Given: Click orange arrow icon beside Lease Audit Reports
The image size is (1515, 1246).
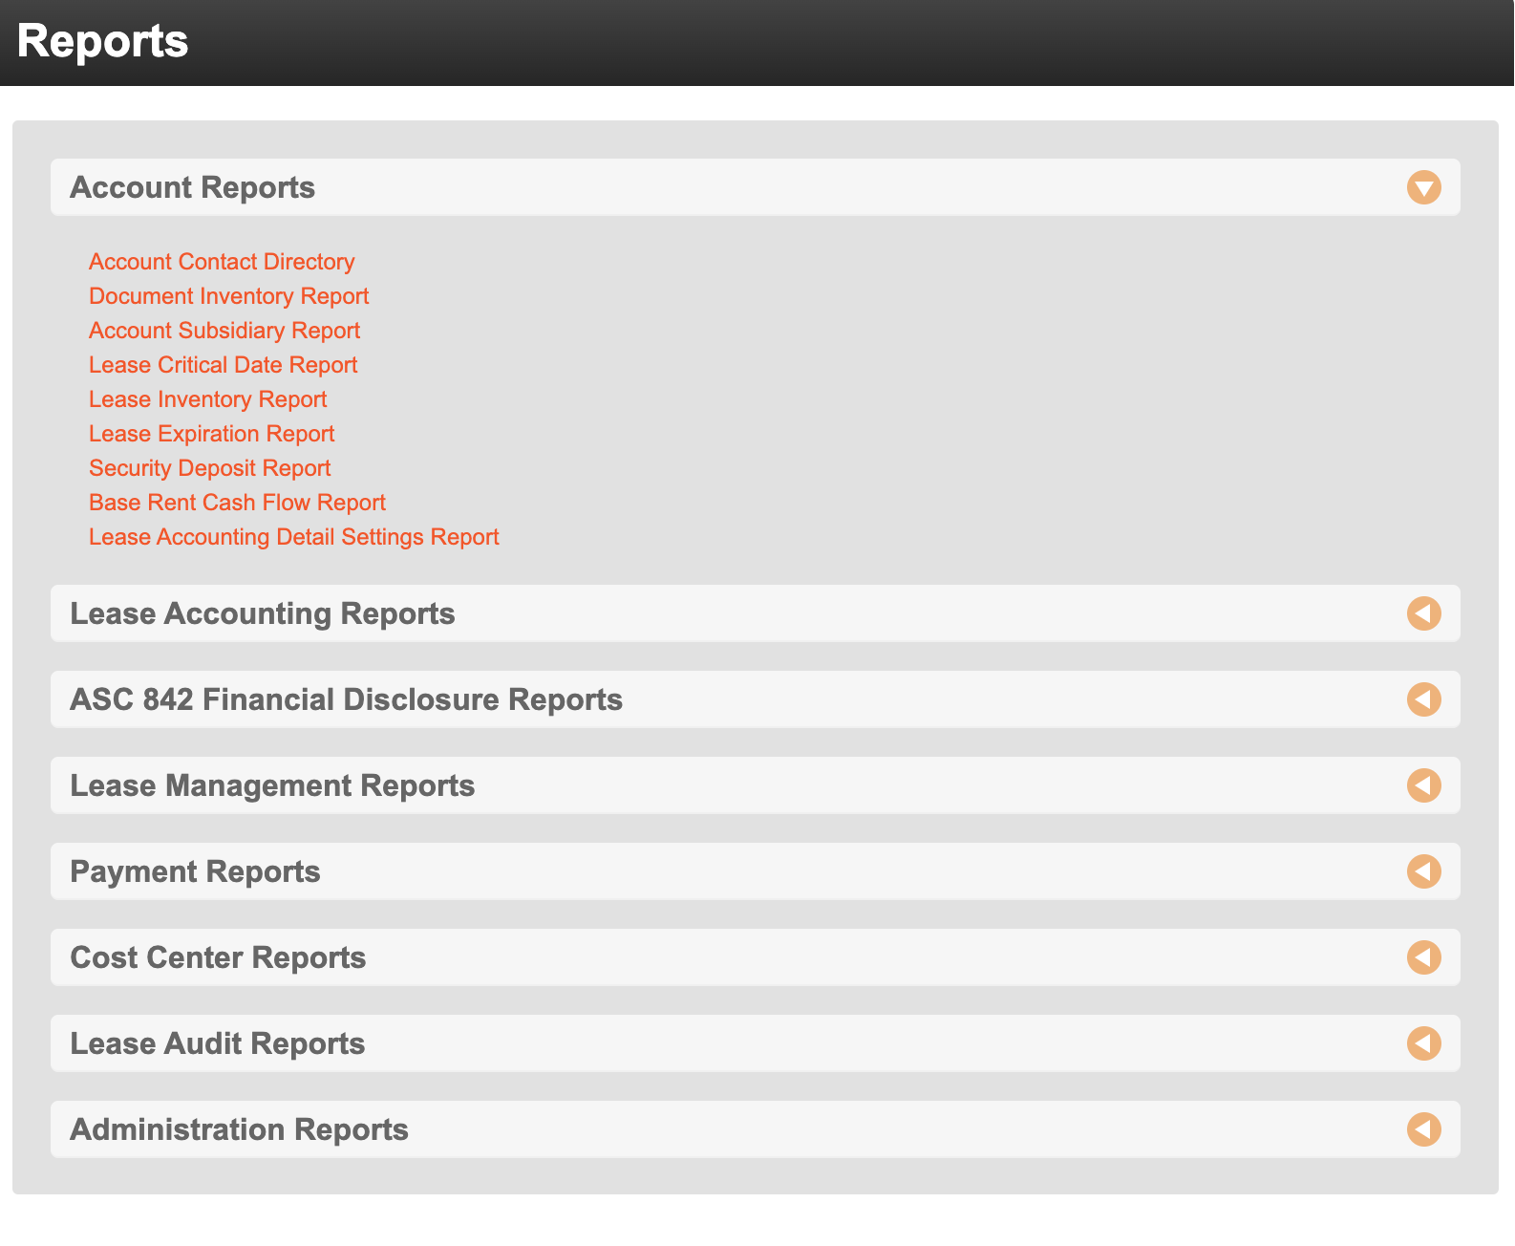Looking at the screenshot, I should click(1423, 1043).
